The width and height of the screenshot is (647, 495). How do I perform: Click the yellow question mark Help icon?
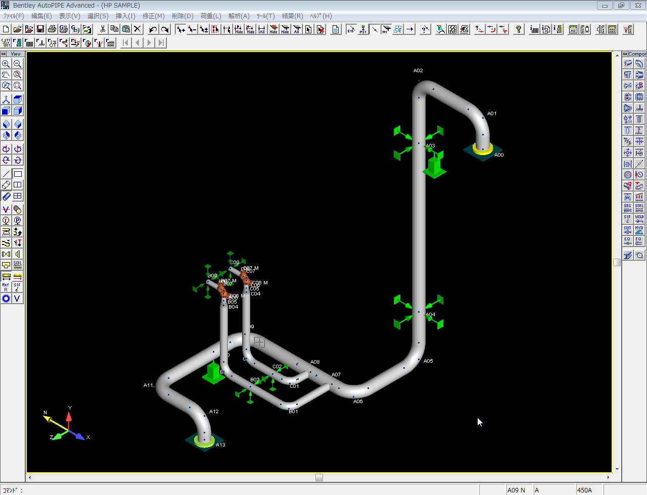[519, 29]
